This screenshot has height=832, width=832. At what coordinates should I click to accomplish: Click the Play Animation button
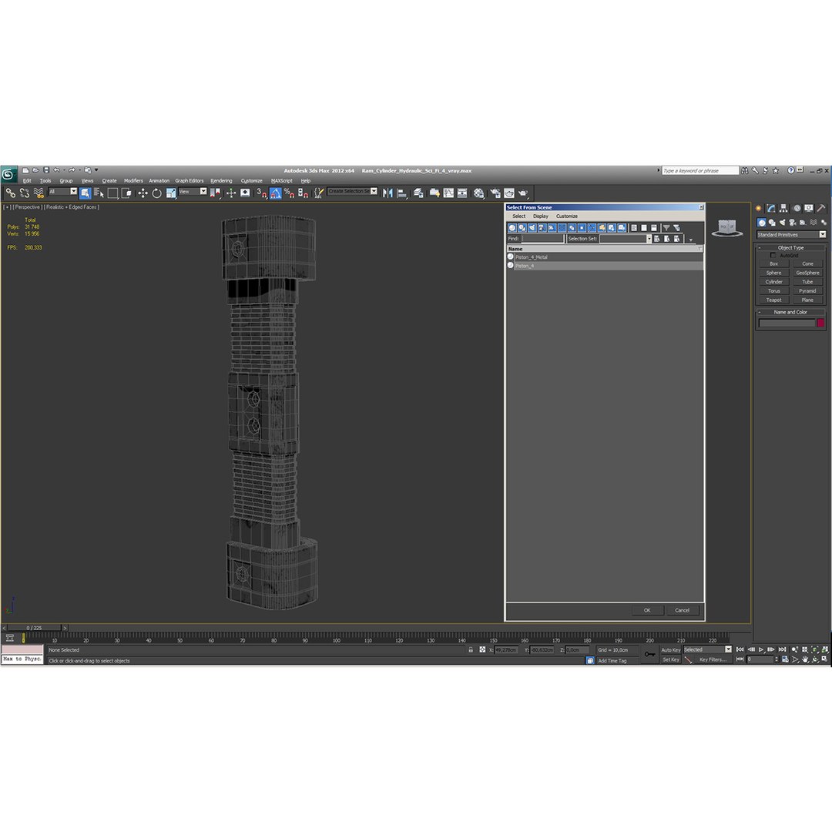tap(761, 649)
